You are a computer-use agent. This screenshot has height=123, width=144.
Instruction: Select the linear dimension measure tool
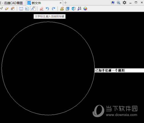21,9
